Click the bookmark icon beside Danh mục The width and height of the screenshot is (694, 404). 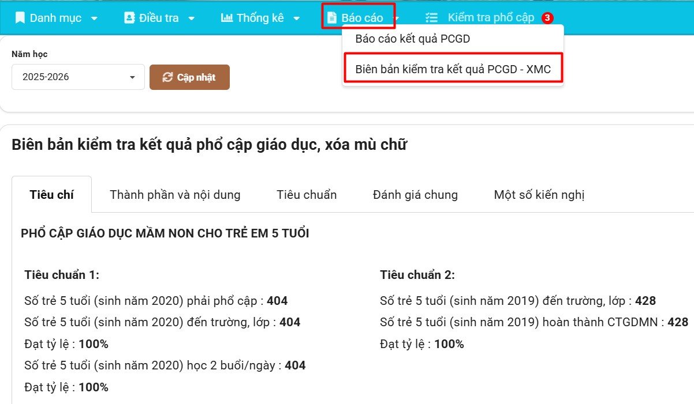(x=20, y=18)
